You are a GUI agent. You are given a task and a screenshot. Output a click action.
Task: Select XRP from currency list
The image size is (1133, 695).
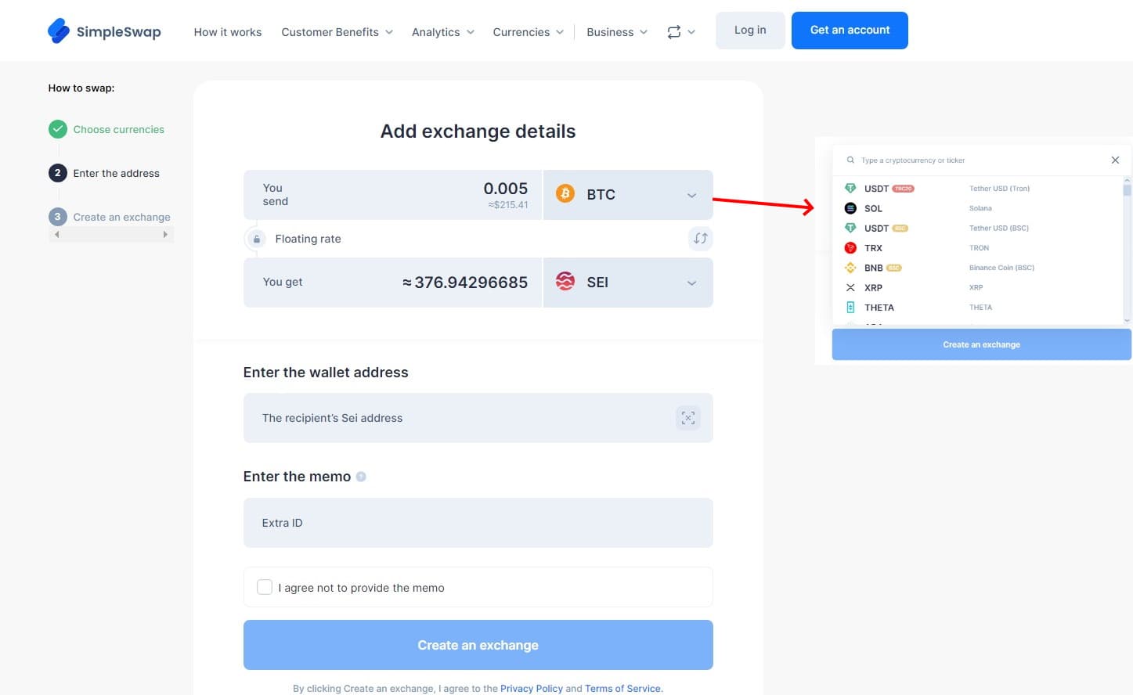click(979, 287)
